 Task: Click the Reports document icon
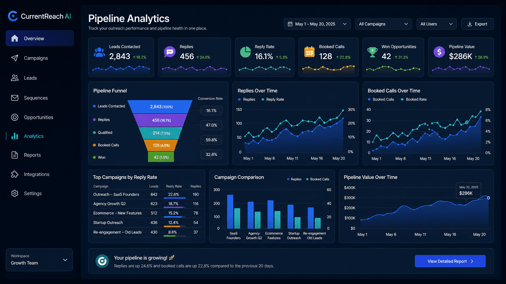click(x=15, y=155)
